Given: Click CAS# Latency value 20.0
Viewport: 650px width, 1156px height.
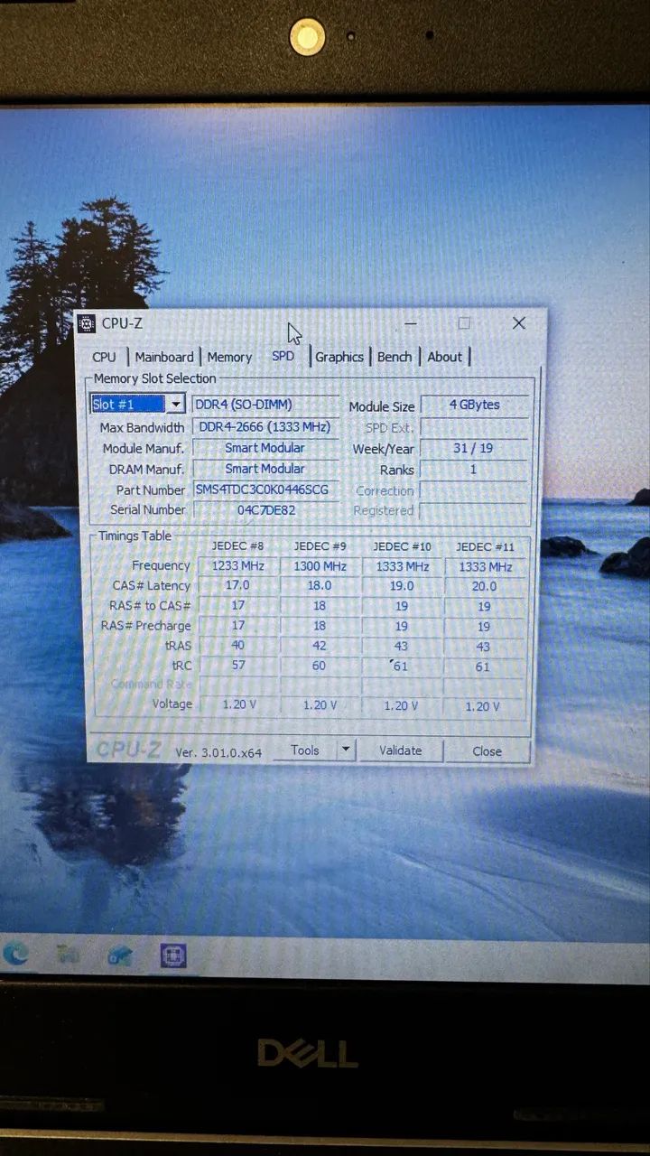Looking at the screenshot, I should pyautogui.click(x=485, y=586).
